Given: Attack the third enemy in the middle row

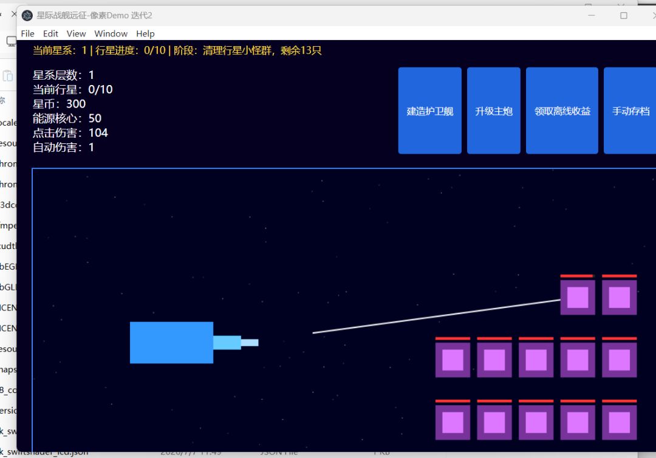Looking at the screenshot, I should [x=536, y=360].
